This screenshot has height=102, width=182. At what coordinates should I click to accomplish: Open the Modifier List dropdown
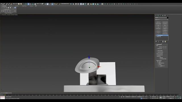[x=162, y=20]
